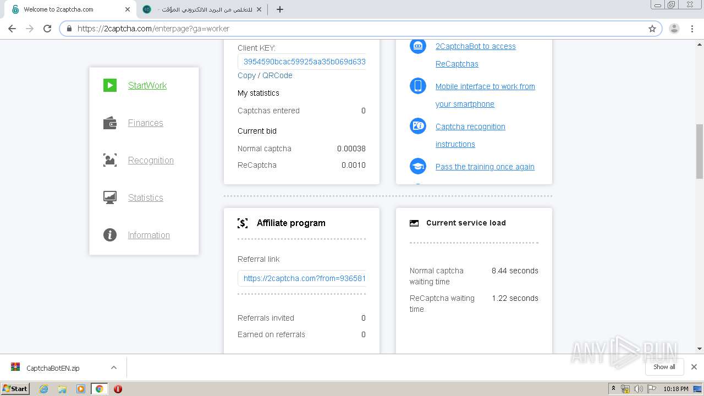Image resolution: width=704 pixels, height=396 pixels.
Task: Reload the current page
Action: 47,29
